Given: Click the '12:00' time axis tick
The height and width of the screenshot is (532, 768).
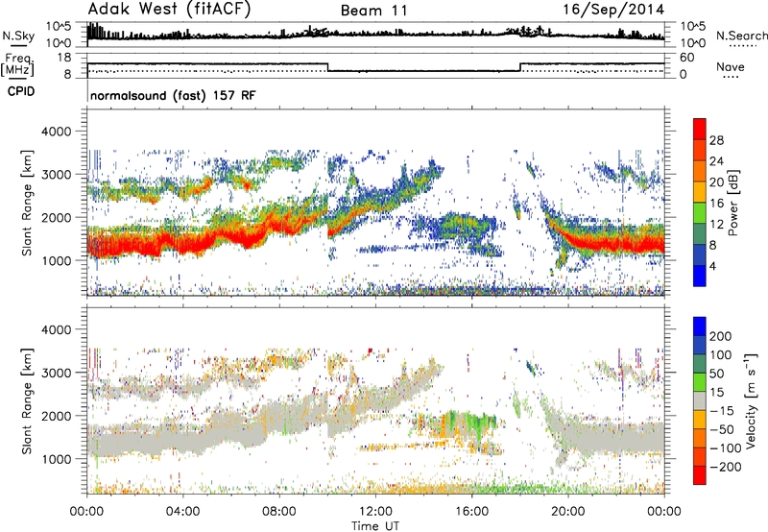Looking at the screenshot, I should click(375, 512).
